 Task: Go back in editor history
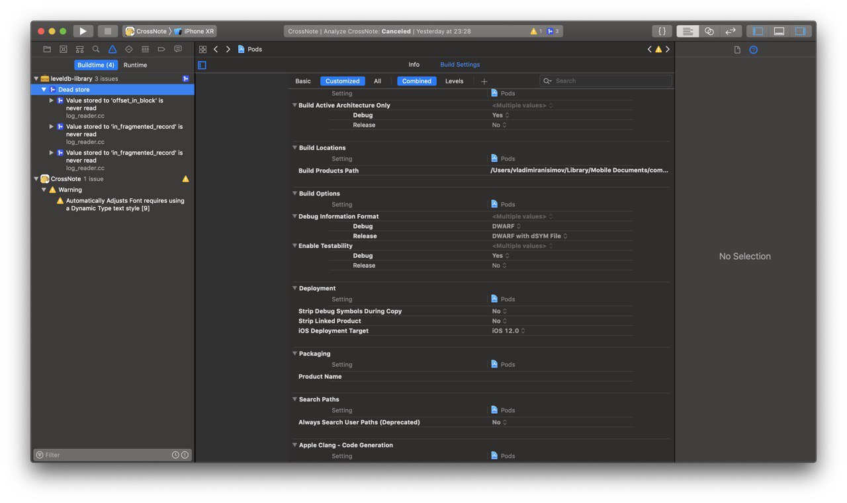pos(216,50)
